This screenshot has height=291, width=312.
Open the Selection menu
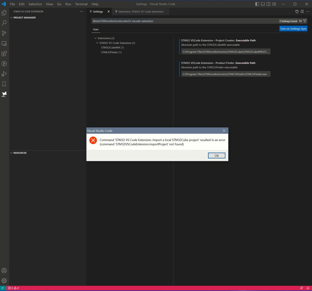pyautogui.click(x=35, y=4)
